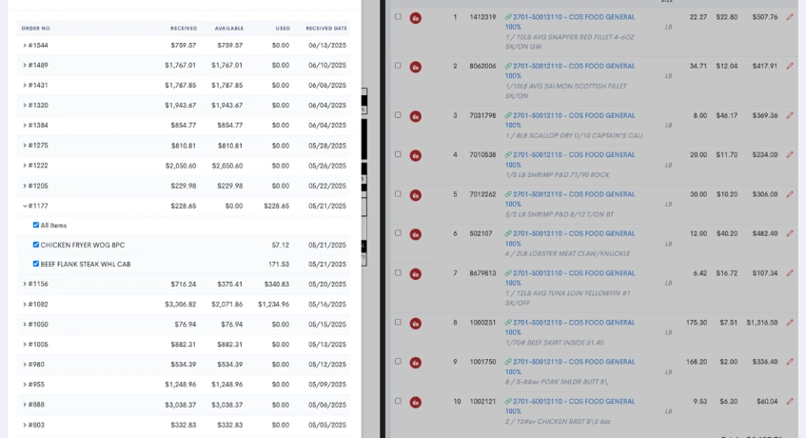Click order #1050 row
806x438 pixels.
click(184, 325)
